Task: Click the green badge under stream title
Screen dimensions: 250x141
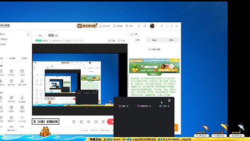Action: (38, 41)
